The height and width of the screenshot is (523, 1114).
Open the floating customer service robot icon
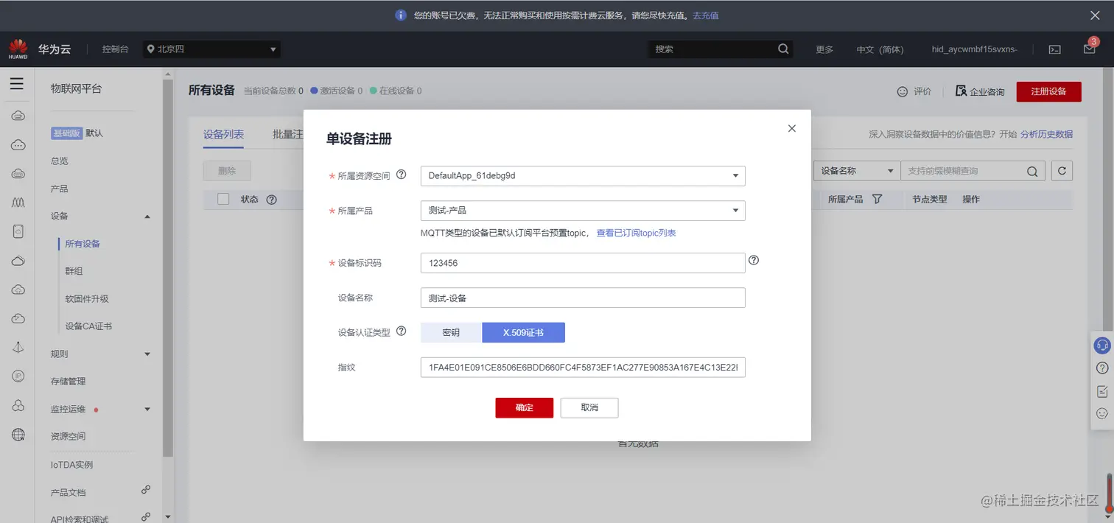click(x=1101, y=345)
